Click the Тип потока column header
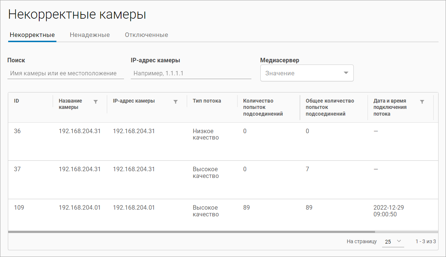The height and width of the screenshot is (257, 446). (x=207, y=101)
